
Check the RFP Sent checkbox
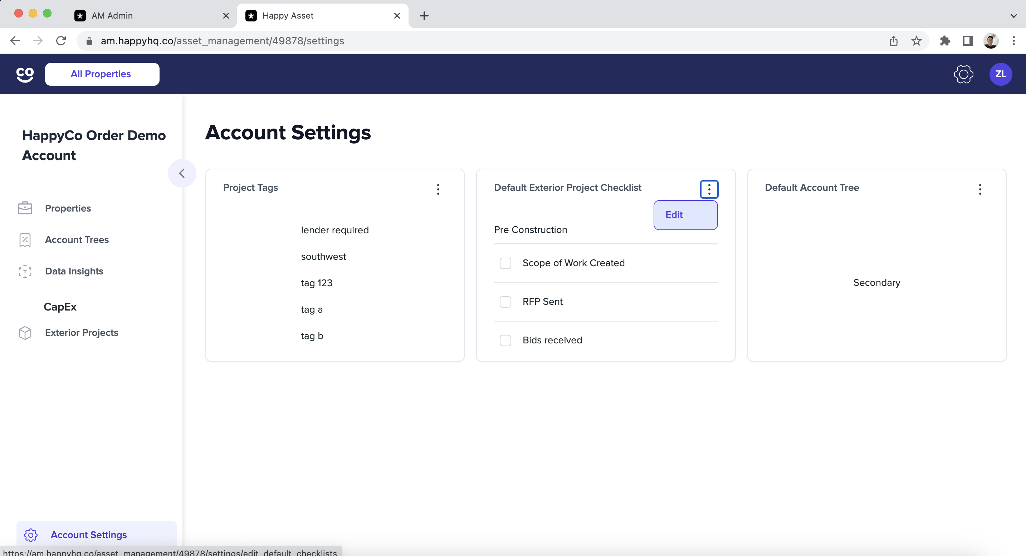(x=505, y=302)
